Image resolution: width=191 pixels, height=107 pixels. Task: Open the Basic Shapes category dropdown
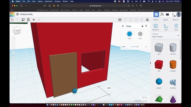point(166,36)
